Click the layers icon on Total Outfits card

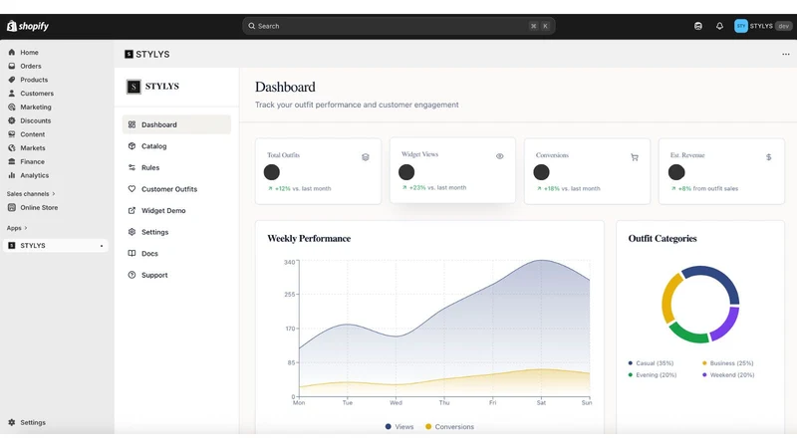point(365,157)
